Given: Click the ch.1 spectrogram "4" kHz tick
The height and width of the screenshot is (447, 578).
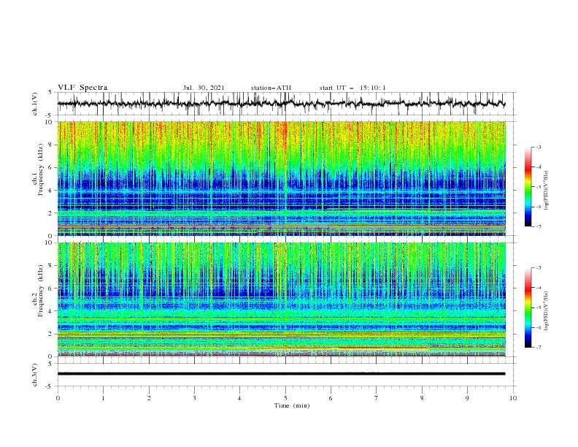Looking at the screenshot, I should [x=52, y=191].
